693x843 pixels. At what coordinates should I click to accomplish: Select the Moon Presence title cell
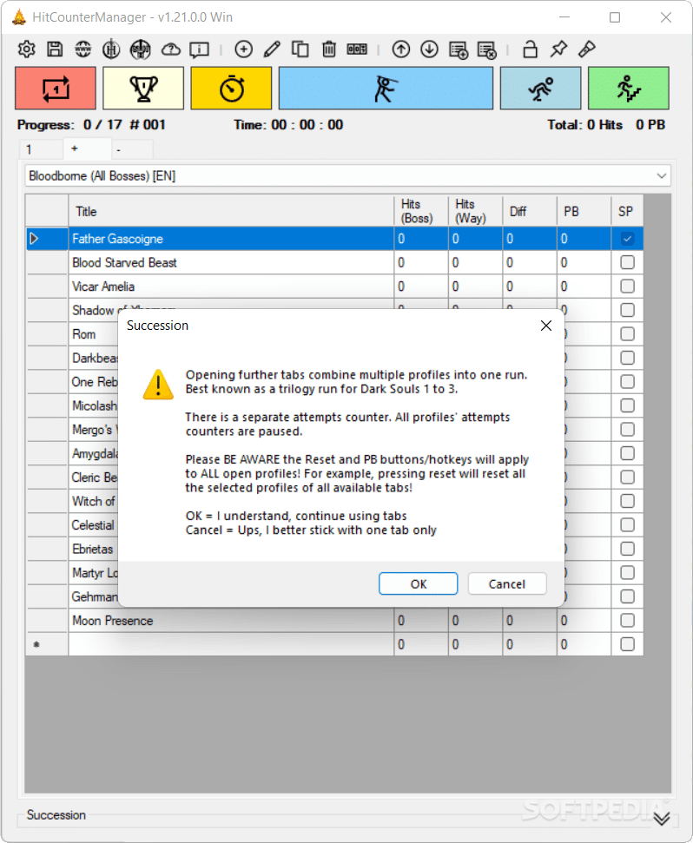[x=231, y=621]
